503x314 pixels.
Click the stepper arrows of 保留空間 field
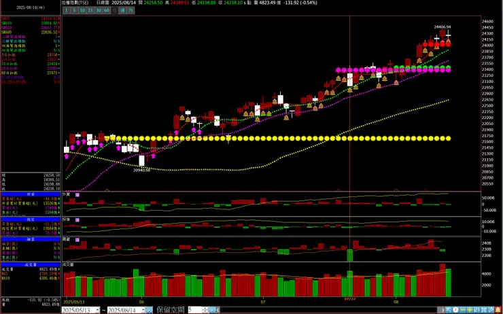(205, 310)
